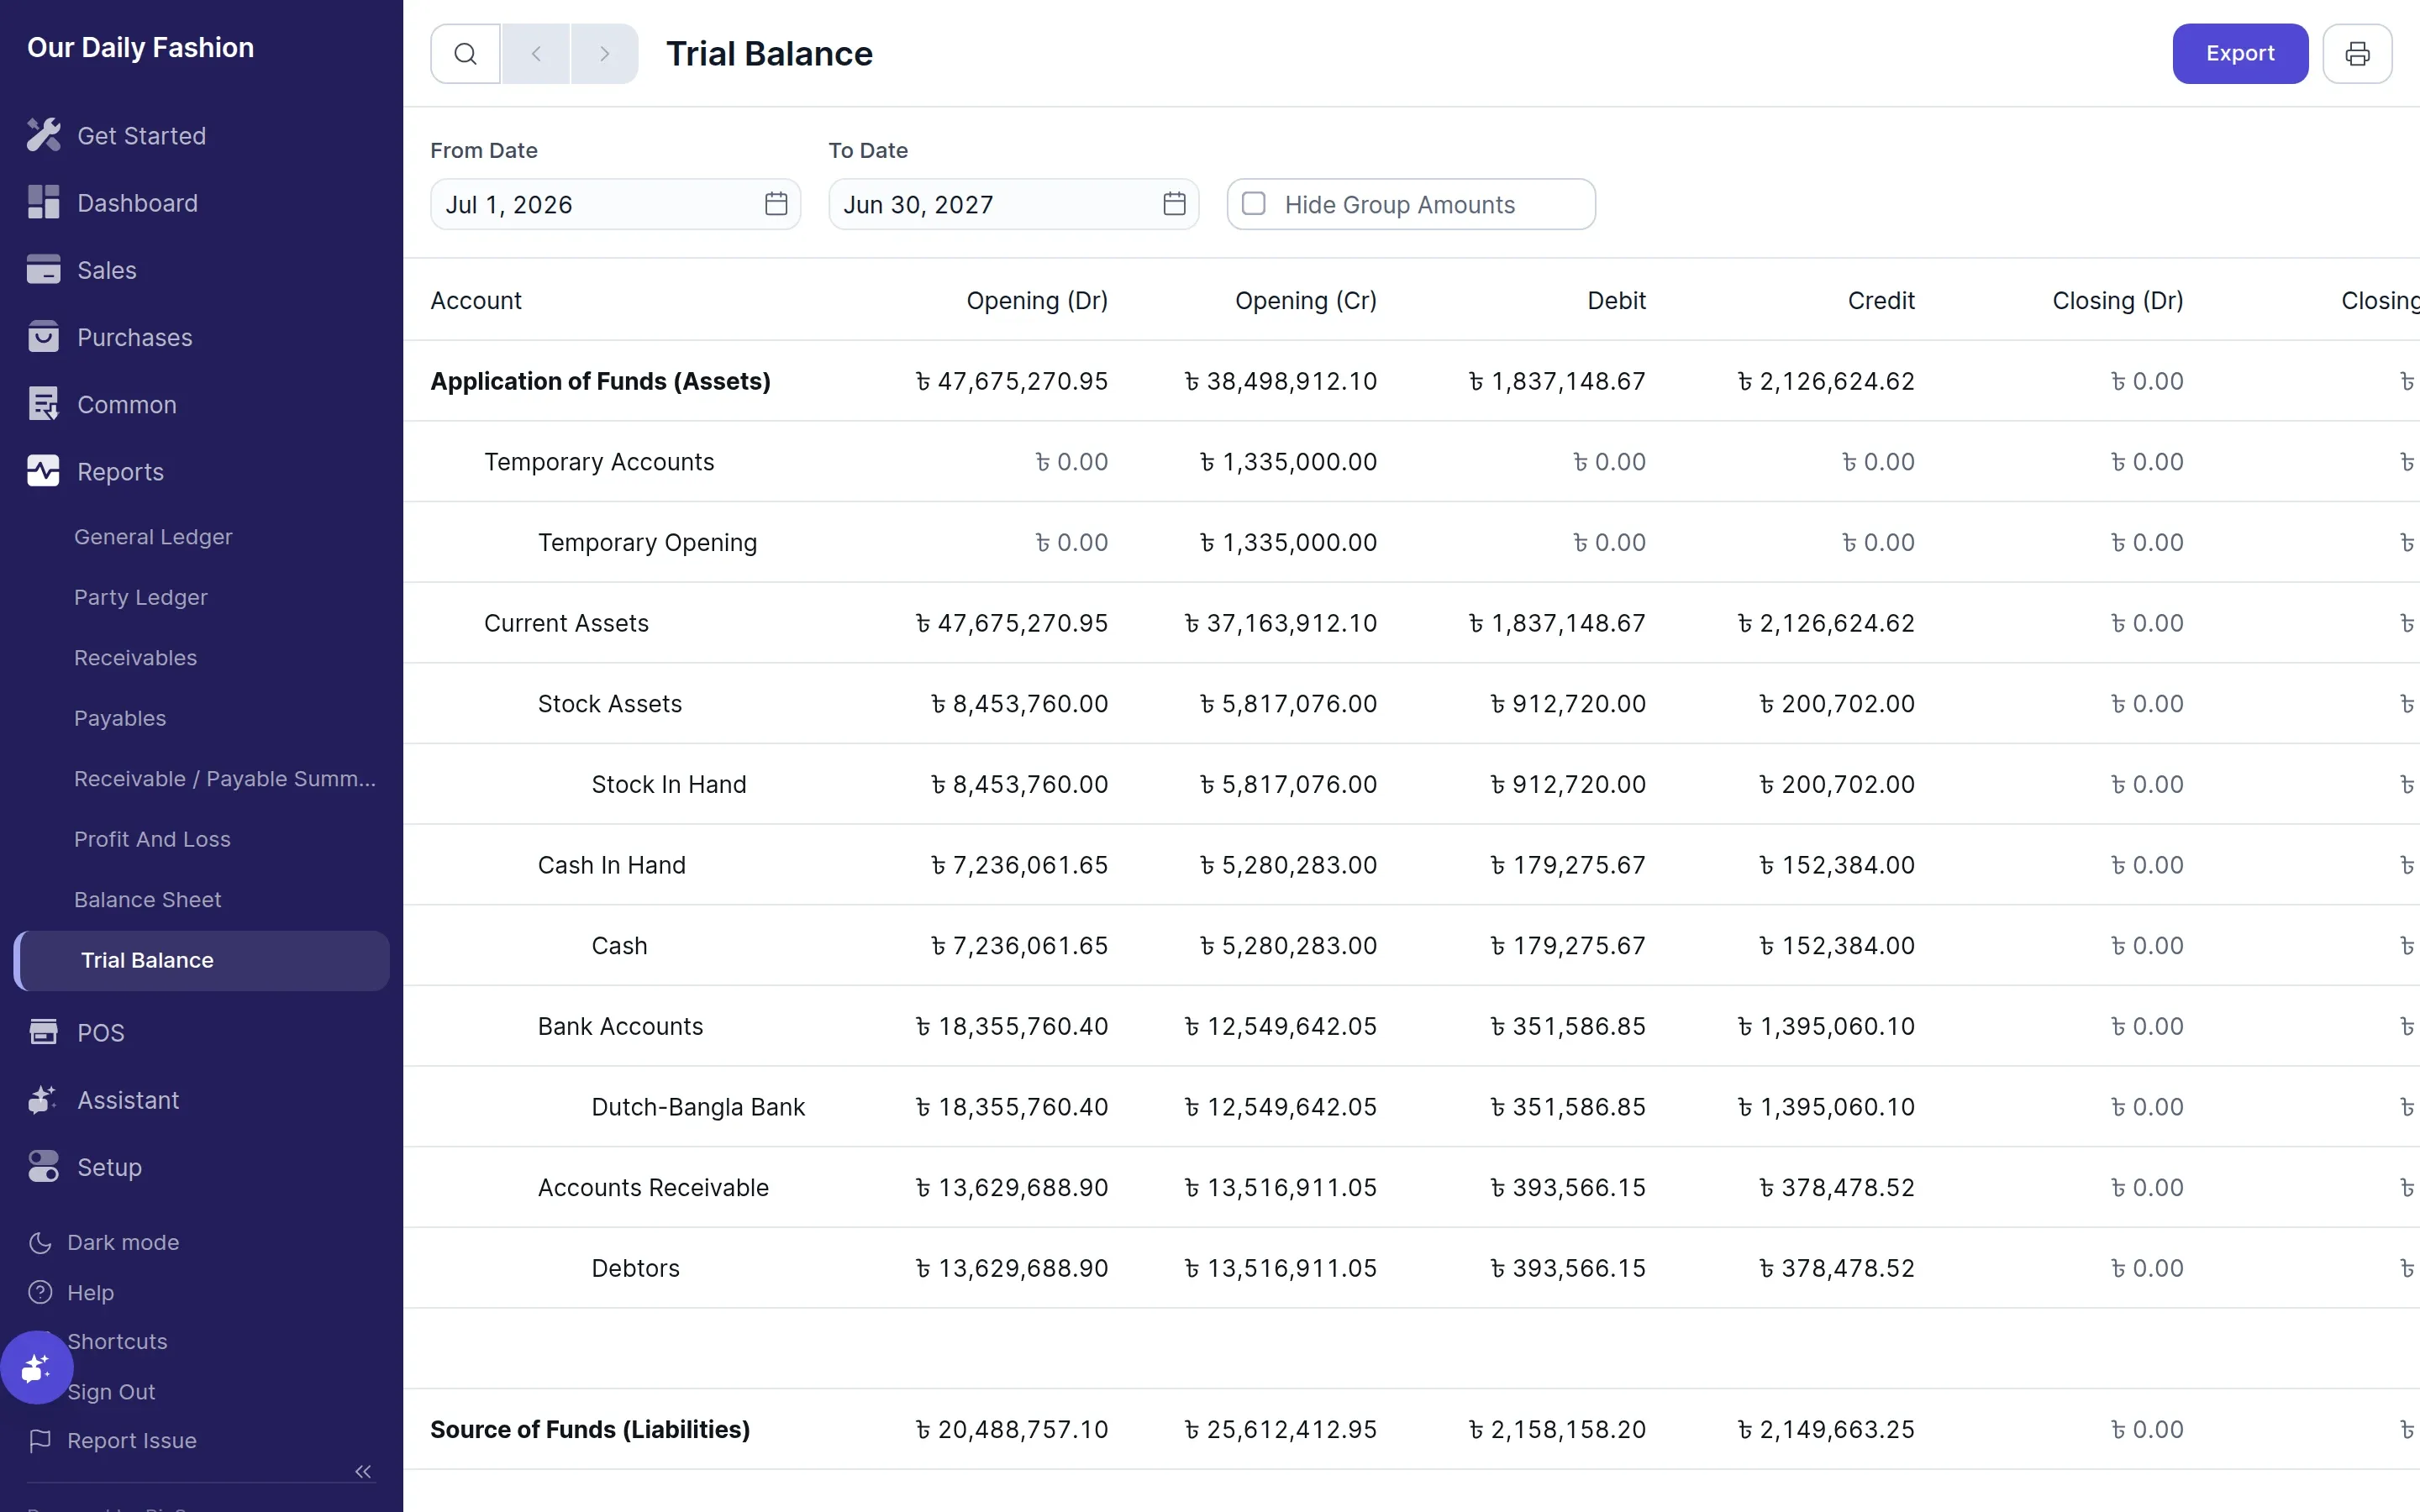The height and width of the screenshot is (1512, 2420).
Task: Click the Current Assets row label
Action: pyautogui.click(x=566, y=623)
